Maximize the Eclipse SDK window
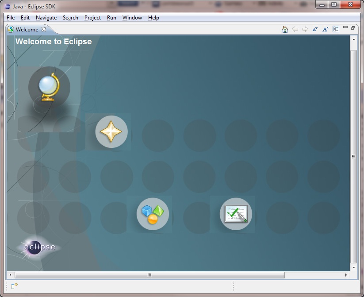364x297 pixels. (334, 5)
